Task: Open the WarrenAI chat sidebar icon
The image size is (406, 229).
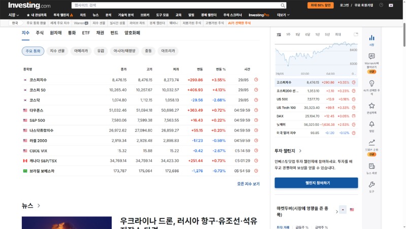Action: tap(371, 56)
